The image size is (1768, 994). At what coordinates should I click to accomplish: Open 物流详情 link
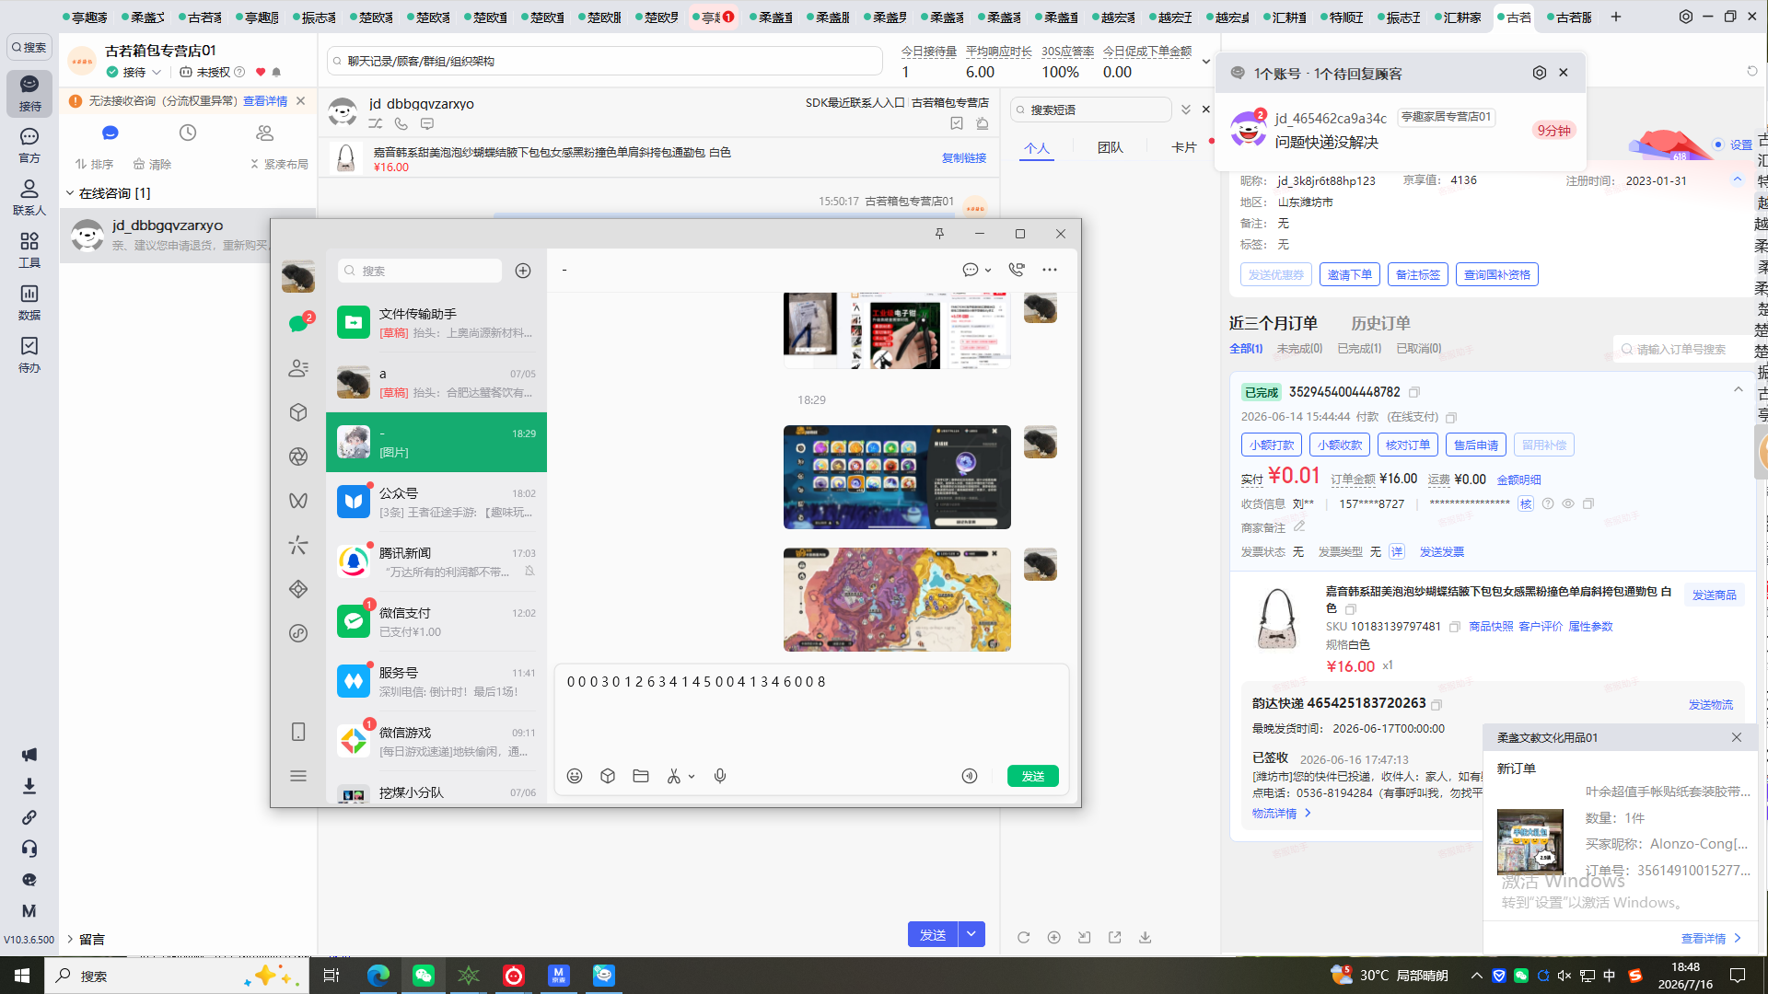[x=1281, y=814]
